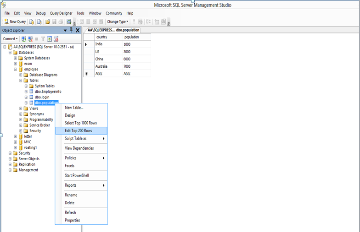Expand the Database Diagrams folder
The height and width of the screenshot is (232, 360).
pyautogui.click(x=21, y=75)
